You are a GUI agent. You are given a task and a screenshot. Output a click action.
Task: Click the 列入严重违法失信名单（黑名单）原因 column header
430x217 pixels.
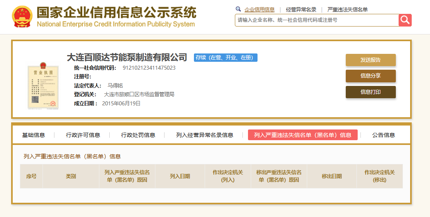point(127,176)
